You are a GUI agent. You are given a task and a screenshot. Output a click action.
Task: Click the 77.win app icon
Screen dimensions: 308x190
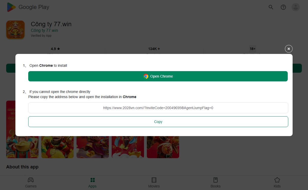[15, 30]
